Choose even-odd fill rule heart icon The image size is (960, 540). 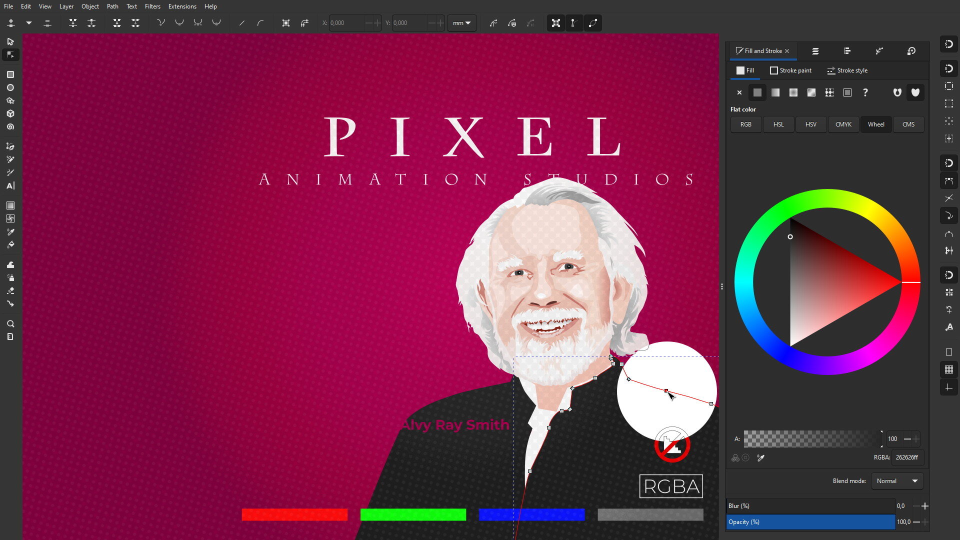897,92
